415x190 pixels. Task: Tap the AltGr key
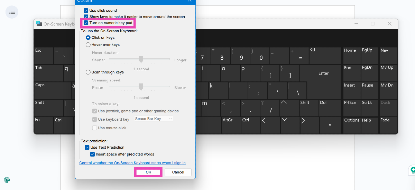point(230,125)
